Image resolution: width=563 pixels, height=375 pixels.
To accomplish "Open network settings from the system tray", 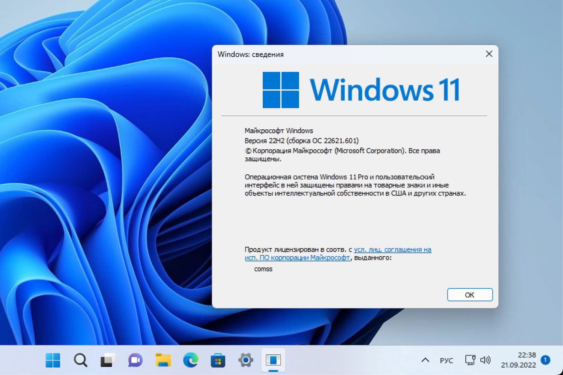I will point(470,360).
